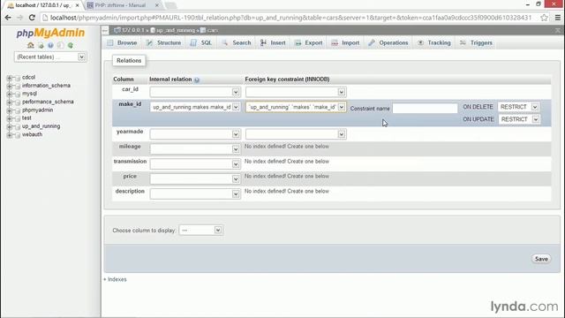Open the Search tab
Image resolution: width=565 pixels, height=318 pixels.
(237, 43)
